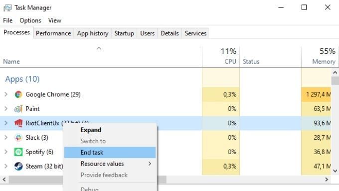Click the Slack app icon
Viewport: 339px width, 191px height.
click(18, 138)
